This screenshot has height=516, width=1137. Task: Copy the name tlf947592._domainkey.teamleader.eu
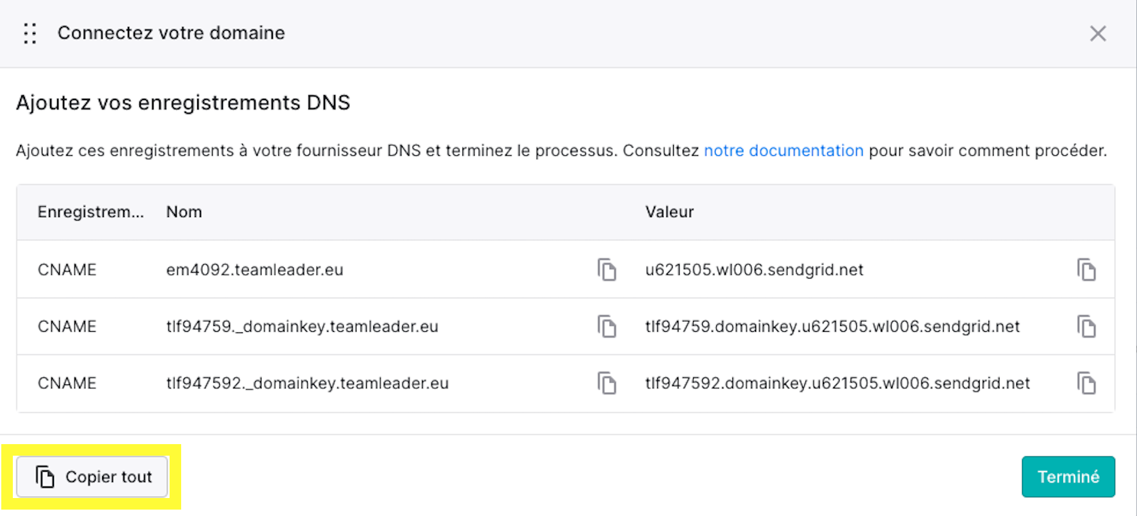(x=607, y=383)
